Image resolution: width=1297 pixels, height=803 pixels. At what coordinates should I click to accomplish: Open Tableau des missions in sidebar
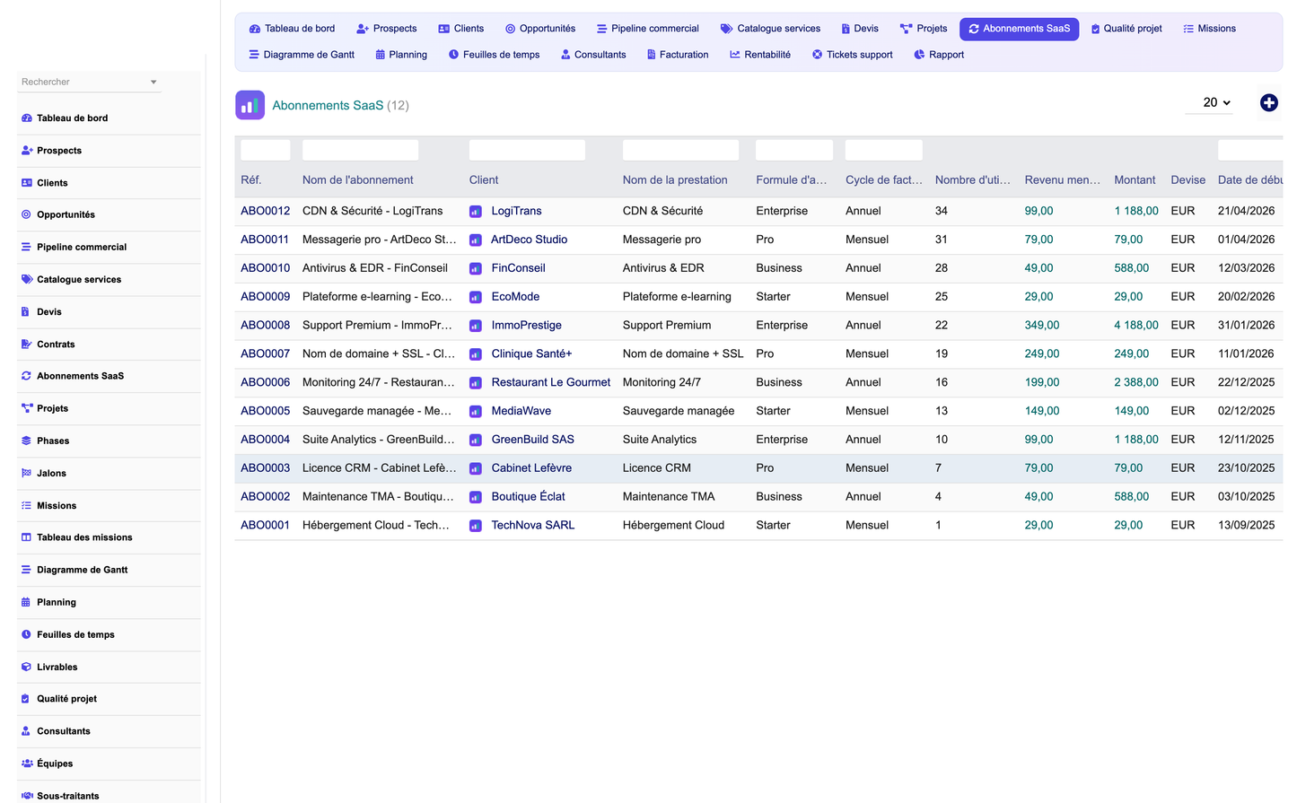pos(84,537)
